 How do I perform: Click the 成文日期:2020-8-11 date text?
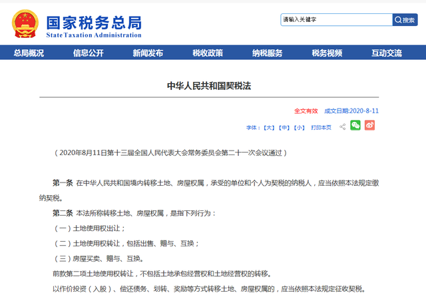[351, 111]
